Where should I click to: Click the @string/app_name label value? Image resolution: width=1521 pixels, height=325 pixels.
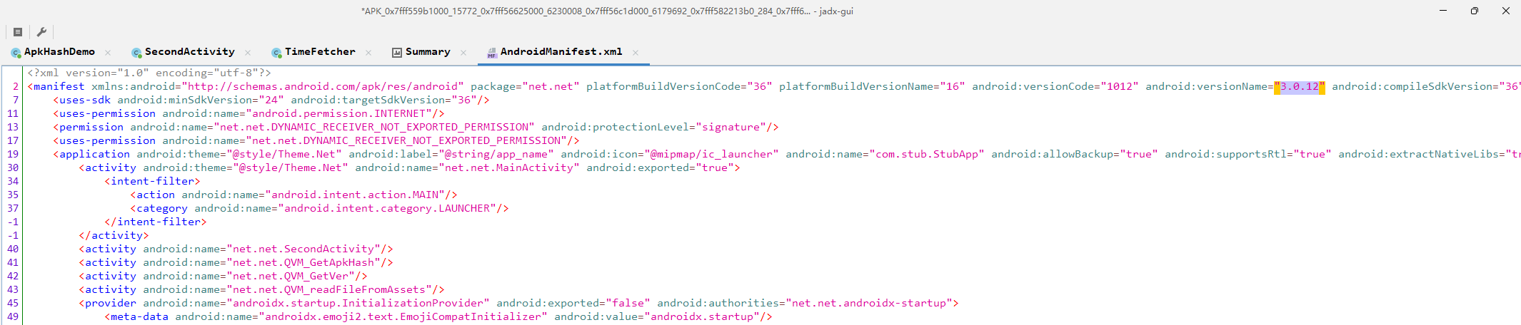coord(496,155)
